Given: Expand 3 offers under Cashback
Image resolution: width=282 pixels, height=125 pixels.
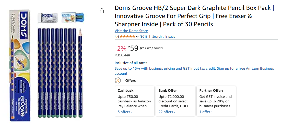Looking at the screenshot, I should point(125,112).
